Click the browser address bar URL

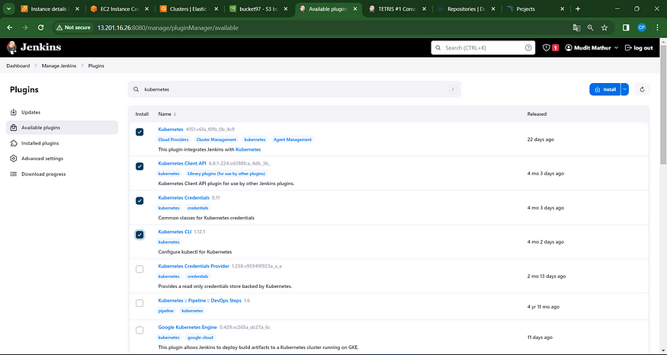pyautogui.click(x=168, y=27)
